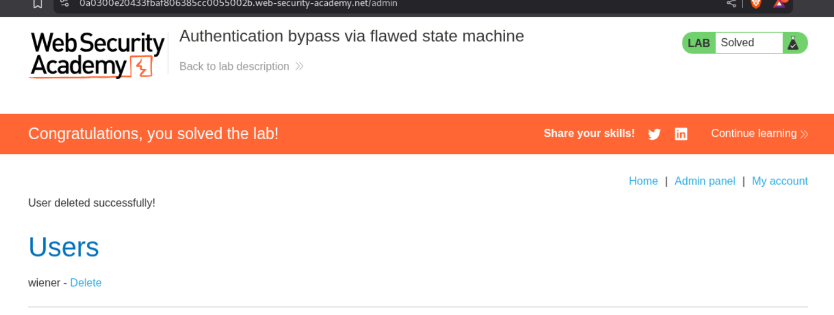Click the solved lab flask icon
This screenshot has height=315, width=834.
pyautogui.click(x=793, y=43)
